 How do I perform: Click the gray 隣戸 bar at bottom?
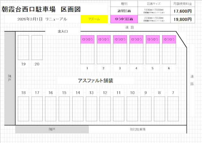[52, 129]
